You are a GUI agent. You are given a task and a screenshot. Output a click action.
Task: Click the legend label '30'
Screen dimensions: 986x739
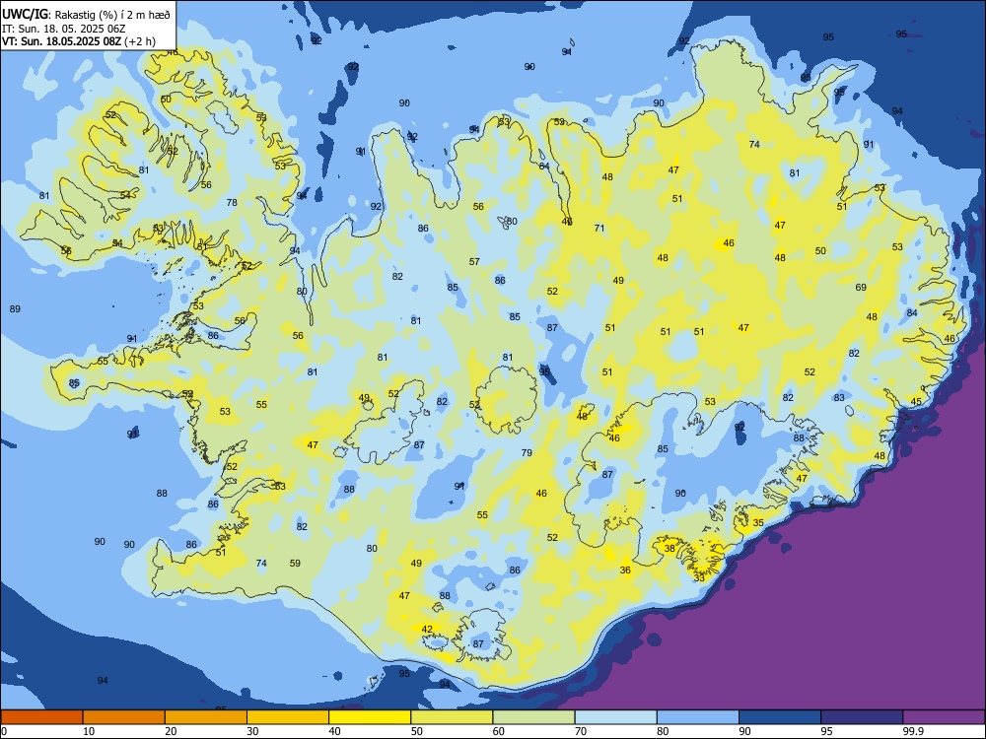tap(252, 731)
